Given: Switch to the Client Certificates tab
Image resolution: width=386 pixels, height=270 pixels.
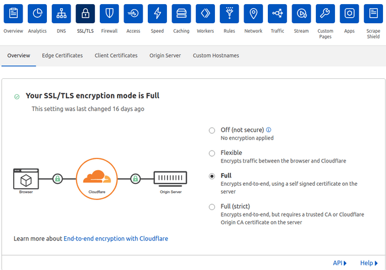Looking at the screenshot, I should [x=116, y=56].
